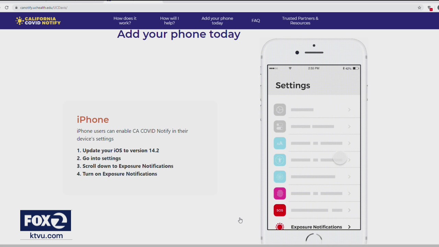439x247 pixels.
Task: Tap the gray Control Center toggles icon
Action: pos(280,127)
